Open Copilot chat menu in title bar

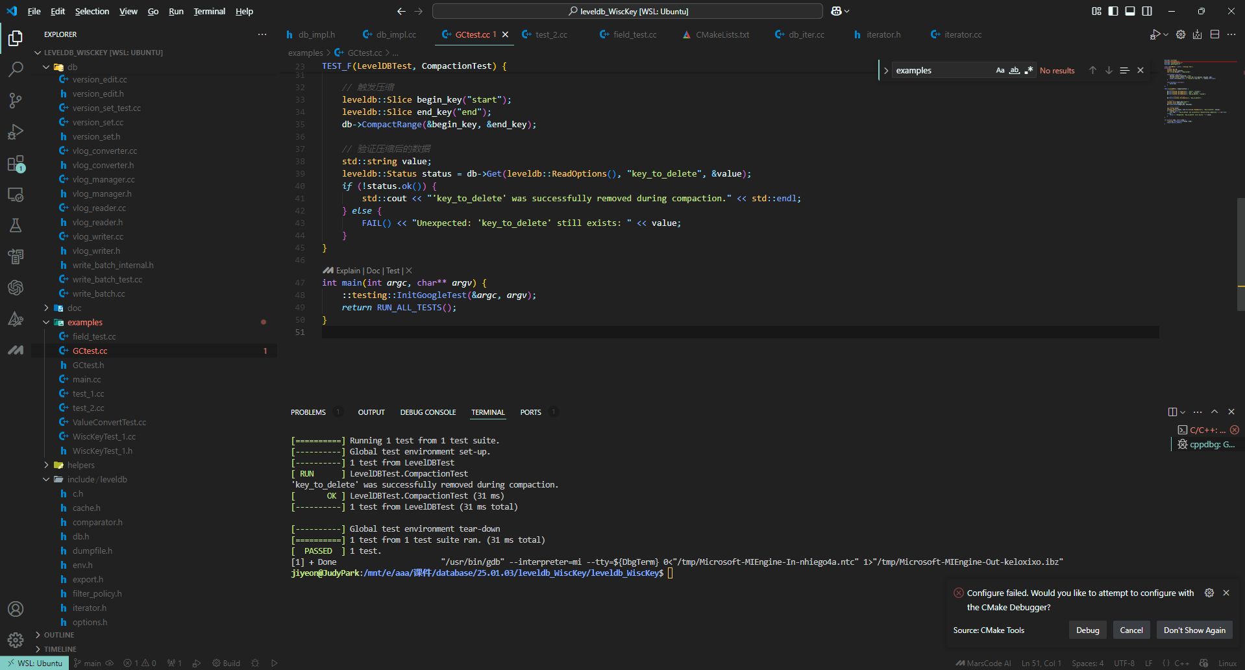click(x=840, y=11)
